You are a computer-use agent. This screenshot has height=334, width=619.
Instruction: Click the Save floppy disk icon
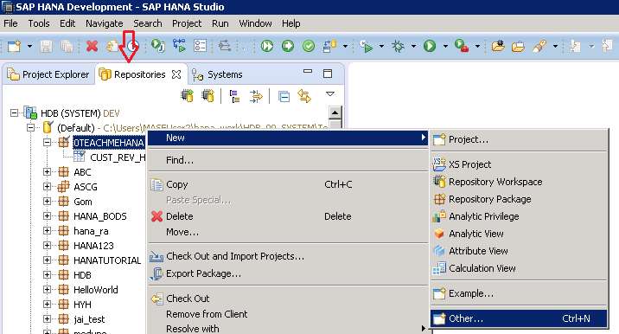pos(46,46)
